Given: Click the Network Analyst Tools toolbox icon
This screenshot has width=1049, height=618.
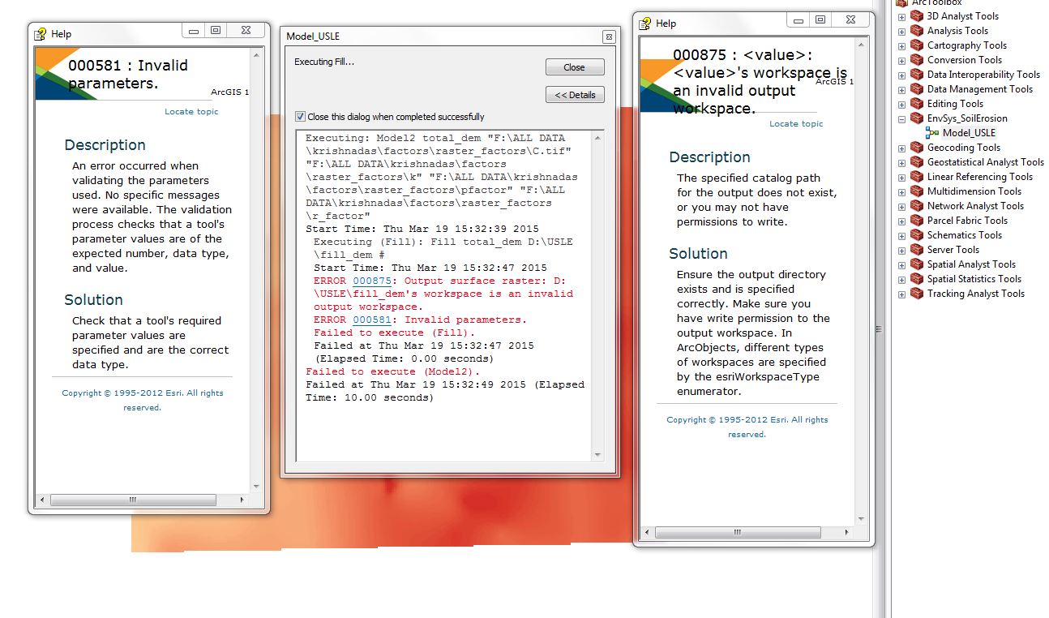Looking at the screenshot, I should [917, 206].
